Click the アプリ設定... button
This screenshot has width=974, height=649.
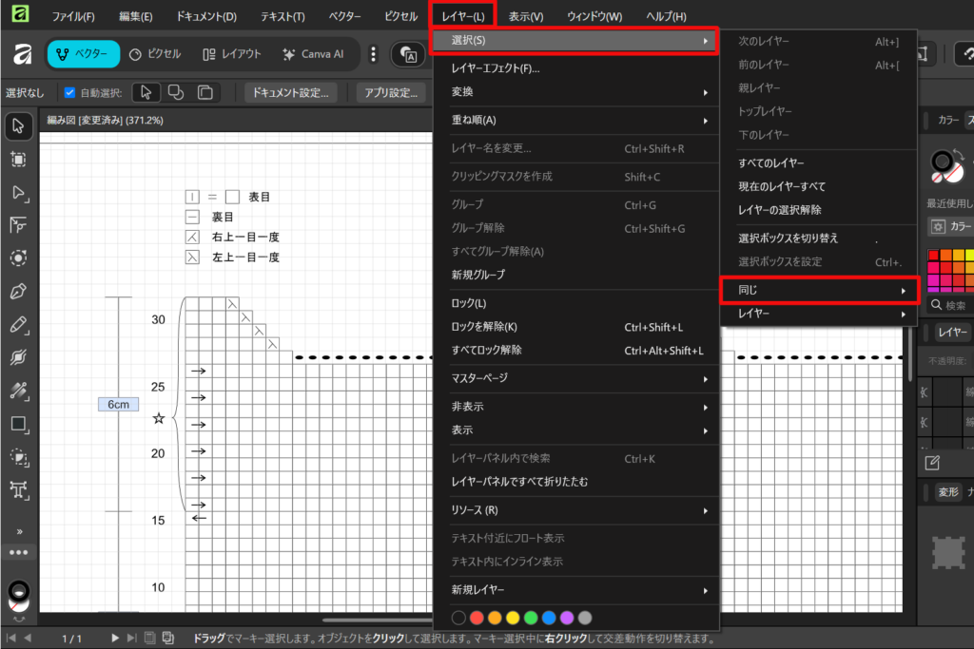(391, 93)
